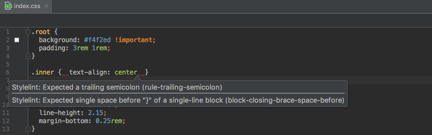Click the fold-end marker on line 4
This screenshot has height=135, width=432.
click(28, 56)
